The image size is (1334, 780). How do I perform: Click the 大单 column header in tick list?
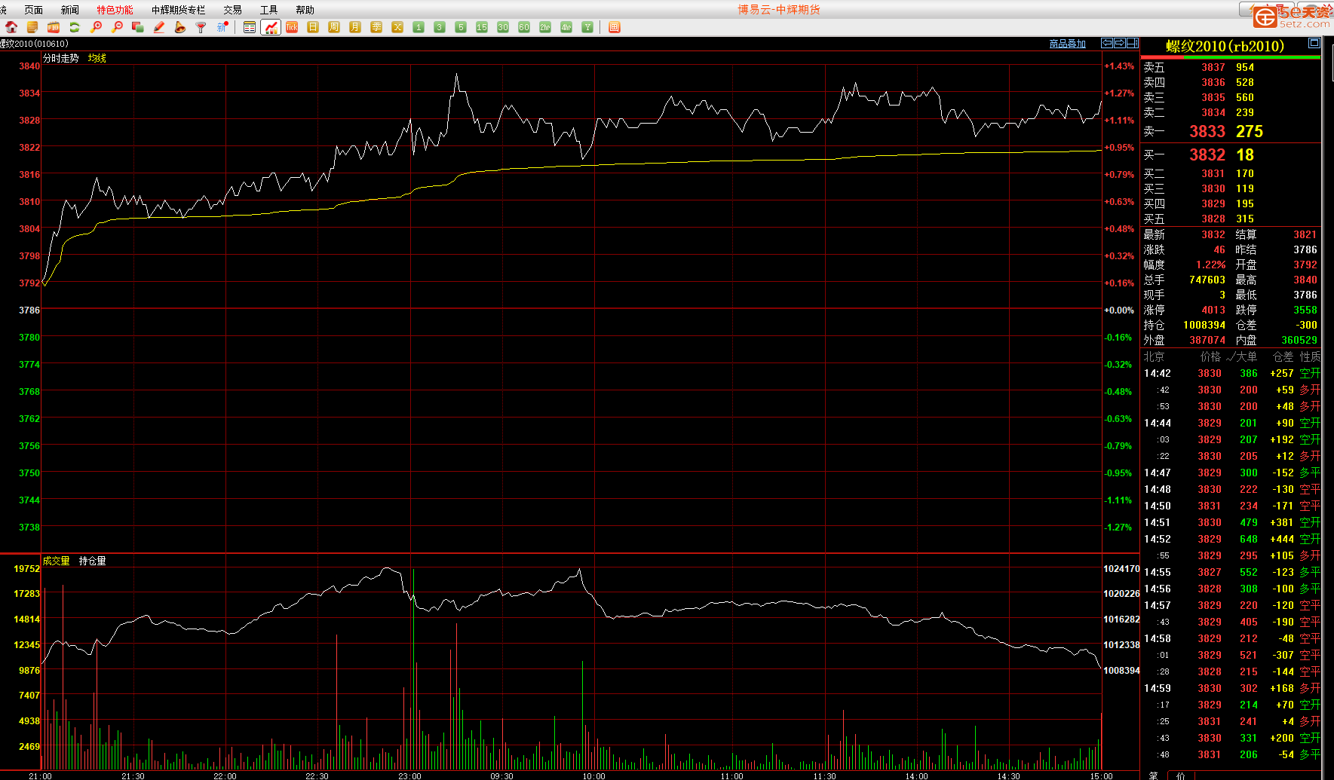(1247, 356)
